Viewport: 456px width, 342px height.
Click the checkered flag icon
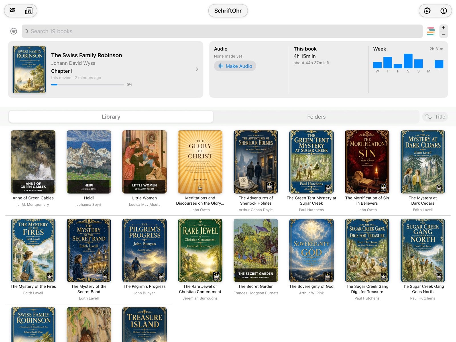pyautogui.click(x=12, y=11)
